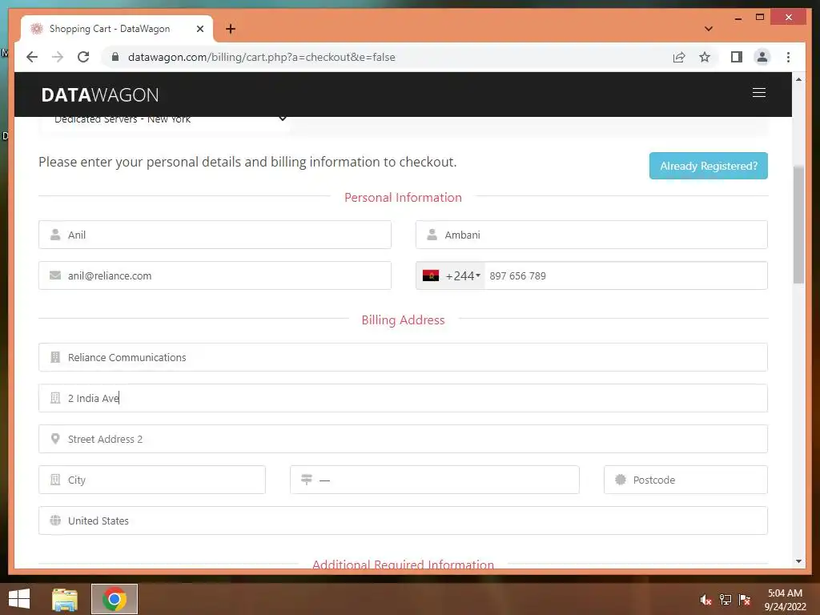Image resolution: width=820 pixels, height=615 pixels.
Task: Click the City field
Action: [x=152, y=480]
